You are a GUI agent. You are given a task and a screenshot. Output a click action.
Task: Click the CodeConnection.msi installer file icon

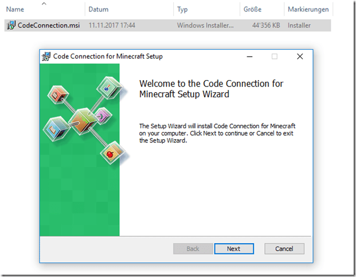11,25
